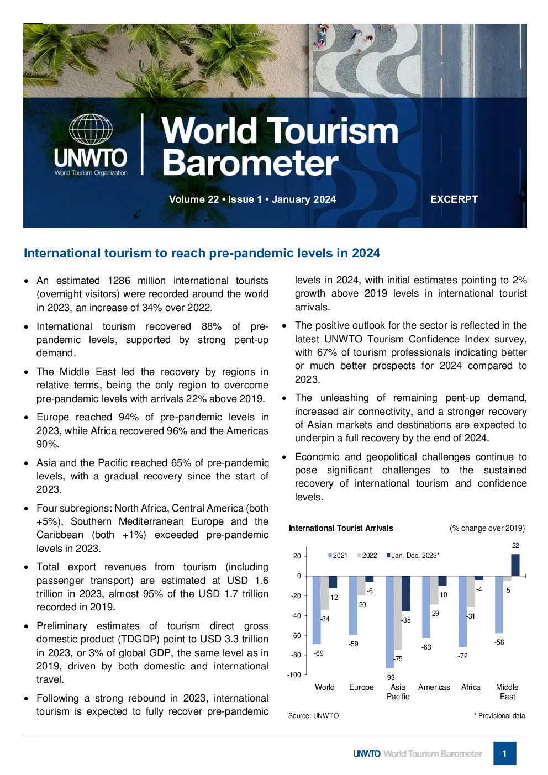Image resolution: width=548 pixels, height=775 pixels.
Task: Click the 'Middle East' axis label
Action: [507, 692]
